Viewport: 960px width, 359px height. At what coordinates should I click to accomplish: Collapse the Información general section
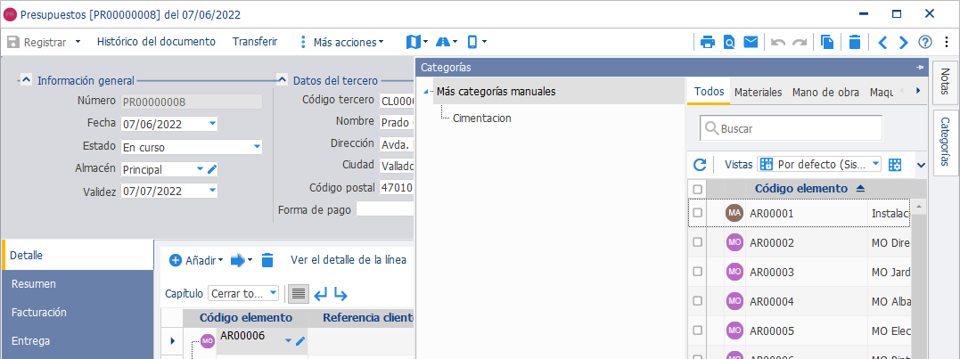[27, 79]
